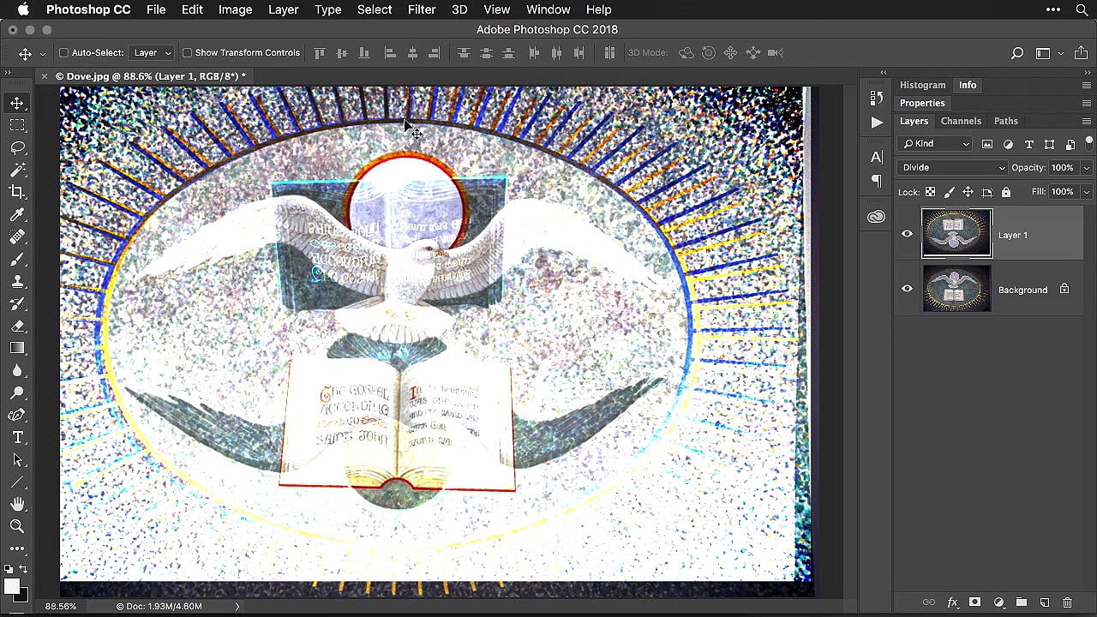
Task: Enable the Auto-Select checkbox
Action: click(63, 53)
